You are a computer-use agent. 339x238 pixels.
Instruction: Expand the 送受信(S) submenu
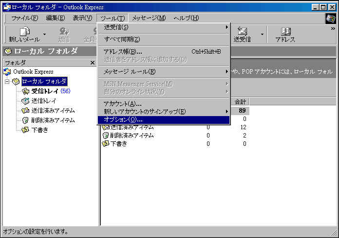point(164,27)
